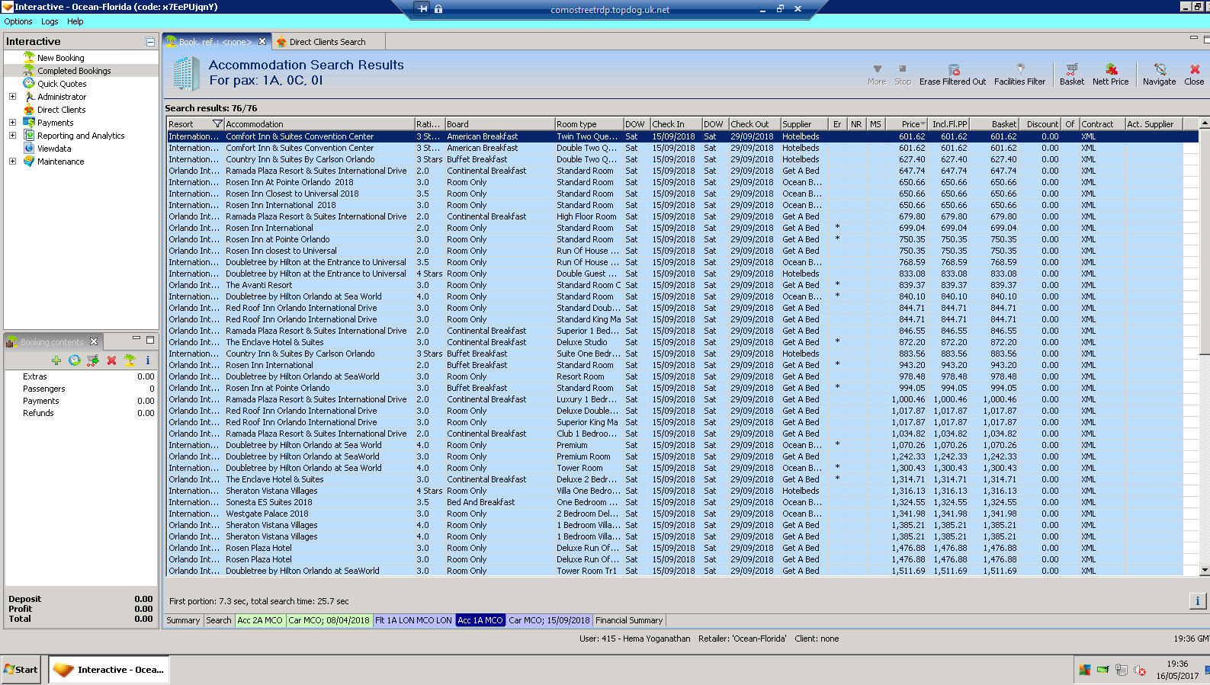
Task: Click Erase Filtered Out icon
Action: 953,69
